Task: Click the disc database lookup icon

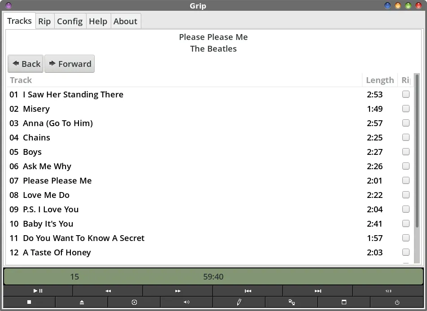Action: [292, 302]
